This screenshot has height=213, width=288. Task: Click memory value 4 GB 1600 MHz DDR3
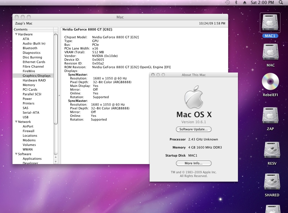205,147
